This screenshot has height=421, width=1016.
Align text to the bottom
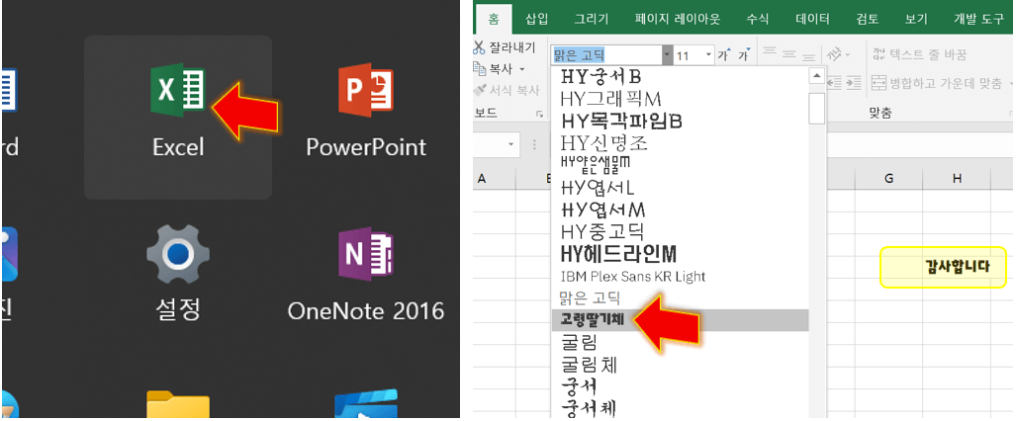pos(808,55)
